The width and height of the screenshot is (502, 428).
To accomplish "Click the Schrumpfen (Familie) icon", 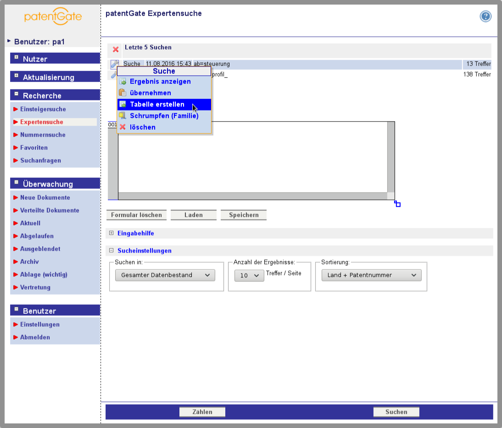I will (x=123, y=116).
